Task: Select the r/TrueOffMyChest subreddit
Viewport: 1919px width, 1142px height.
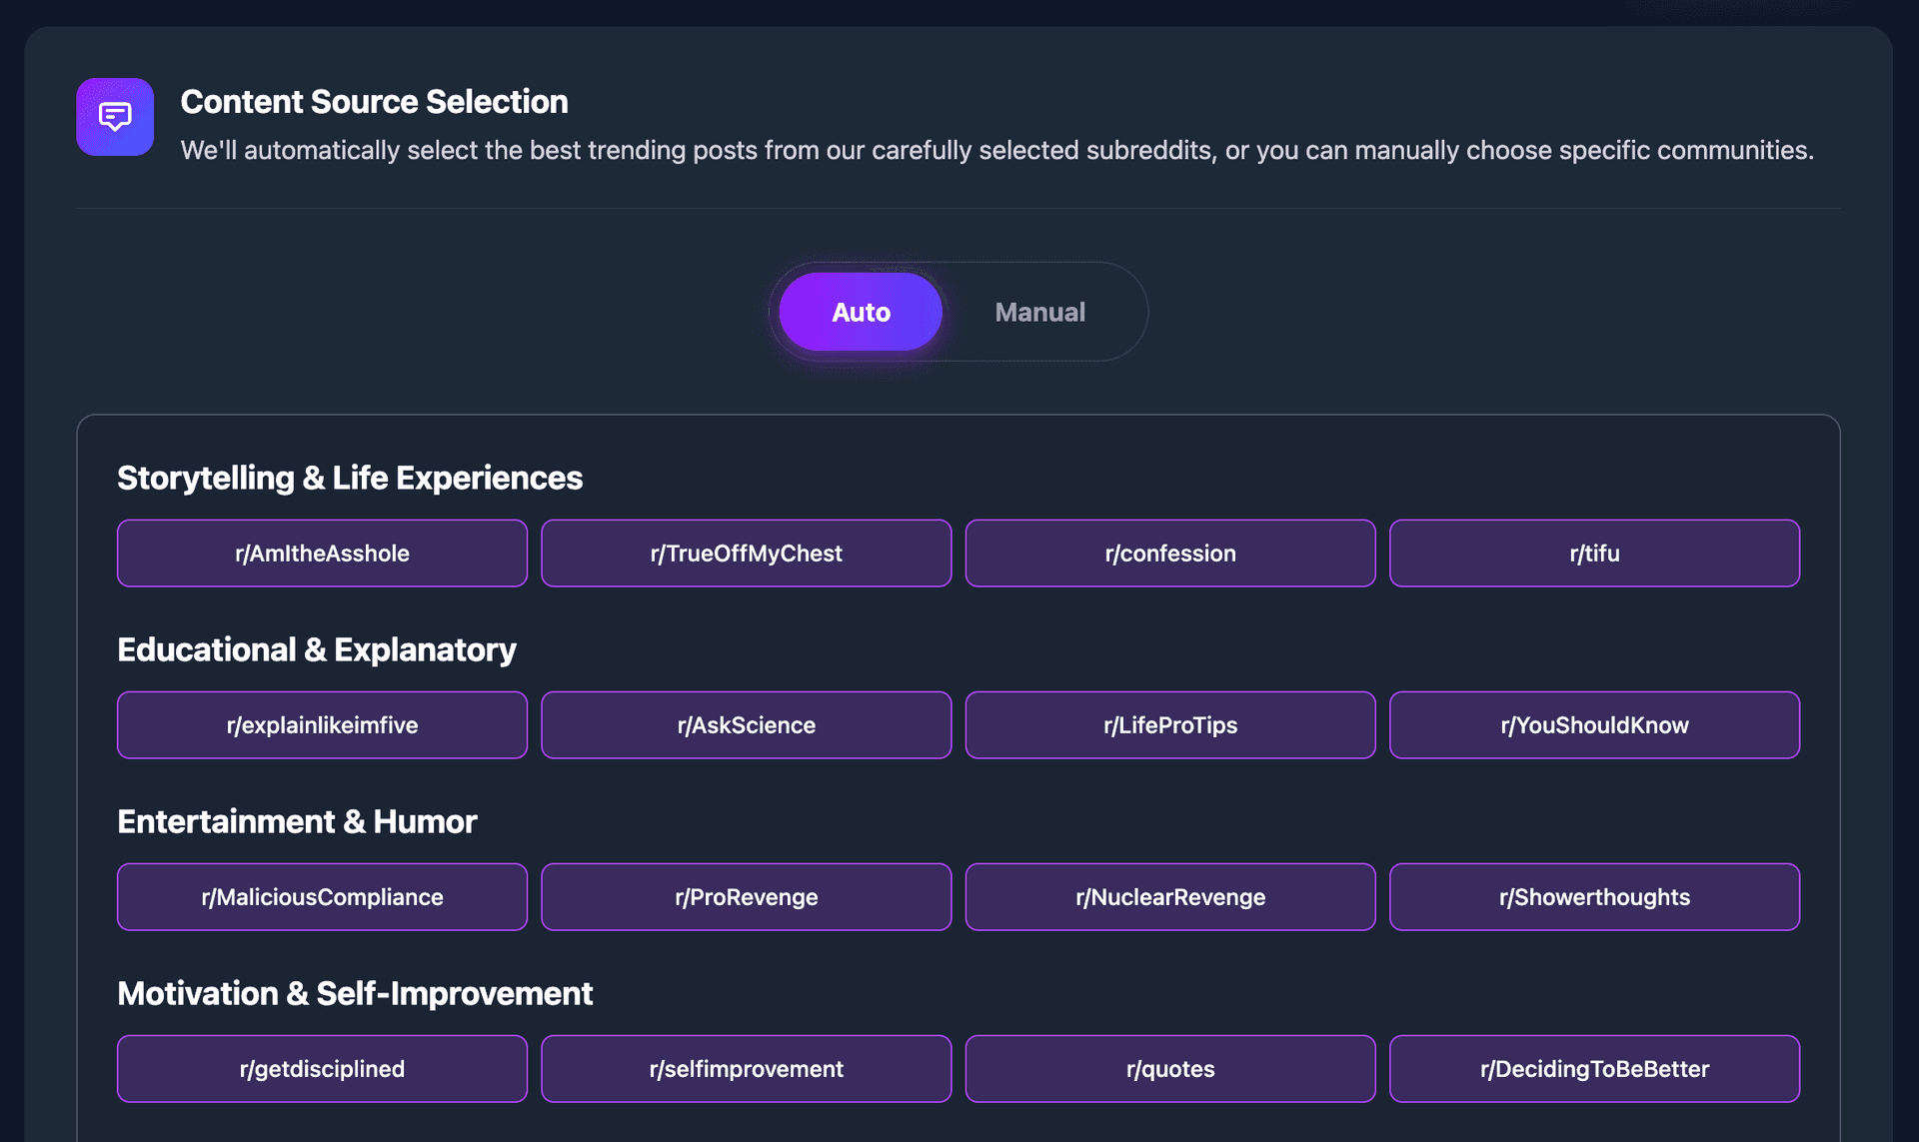Action: (x=746, y=553)
